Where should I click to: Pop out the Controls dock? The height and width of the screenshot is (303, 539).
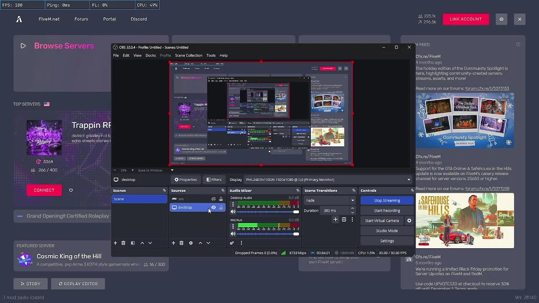412,191
